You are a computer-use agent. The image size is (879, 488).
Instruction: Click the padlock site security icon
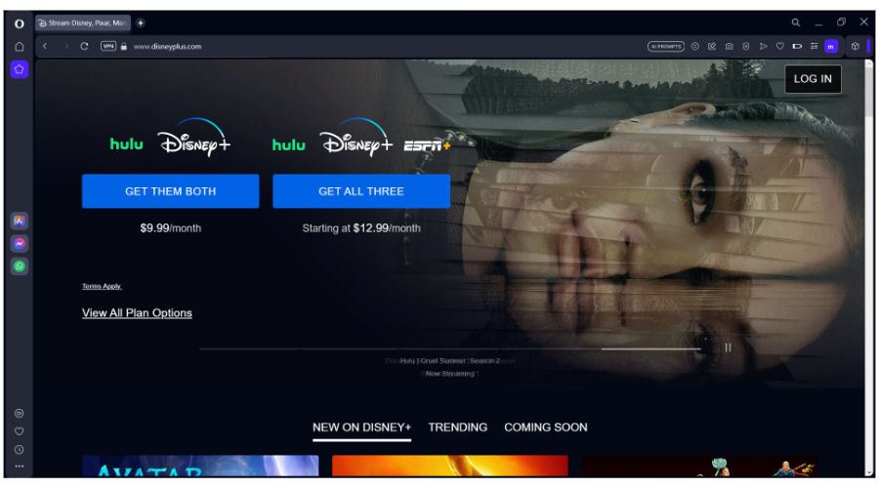click(x=124, y=47)
